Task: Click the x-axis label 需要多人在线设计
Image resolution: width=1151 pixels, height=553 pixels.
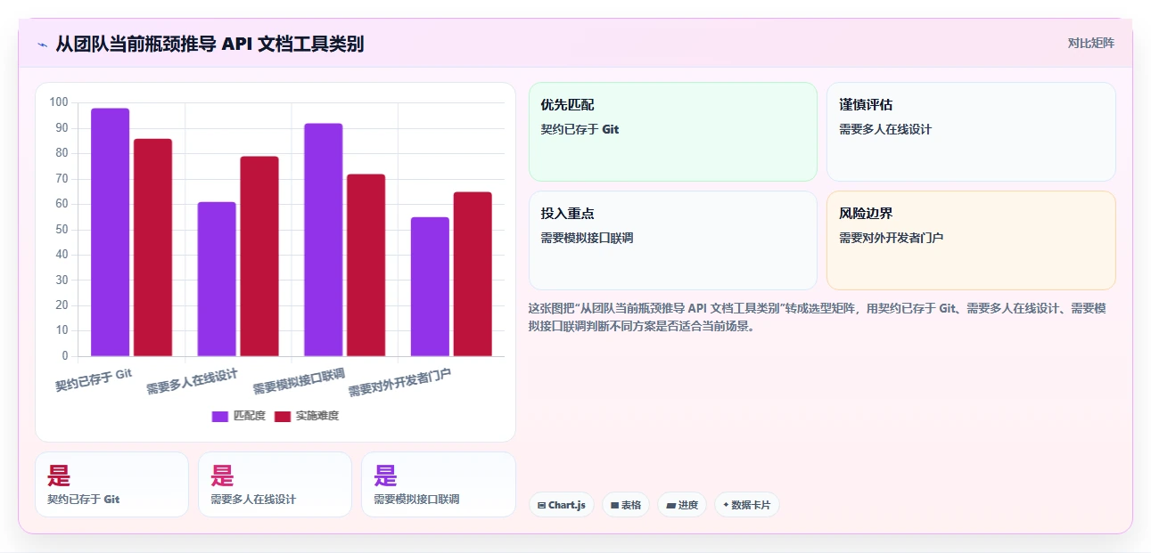Action: pyautogui.click(x=193, y=382)
